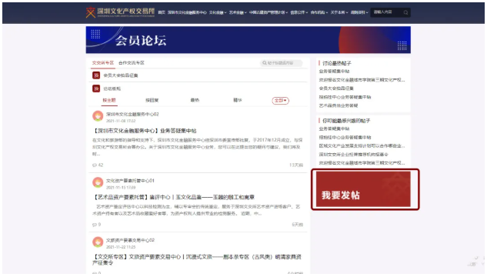Viewport: 487px width, 277px height.
Task: Open the pinned 会员大会 post
Action: pyautogui.click(x=121, y=75)
